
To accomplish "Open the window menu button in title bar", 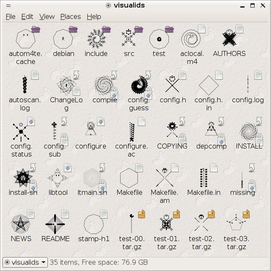I will (x=8, y=6).
